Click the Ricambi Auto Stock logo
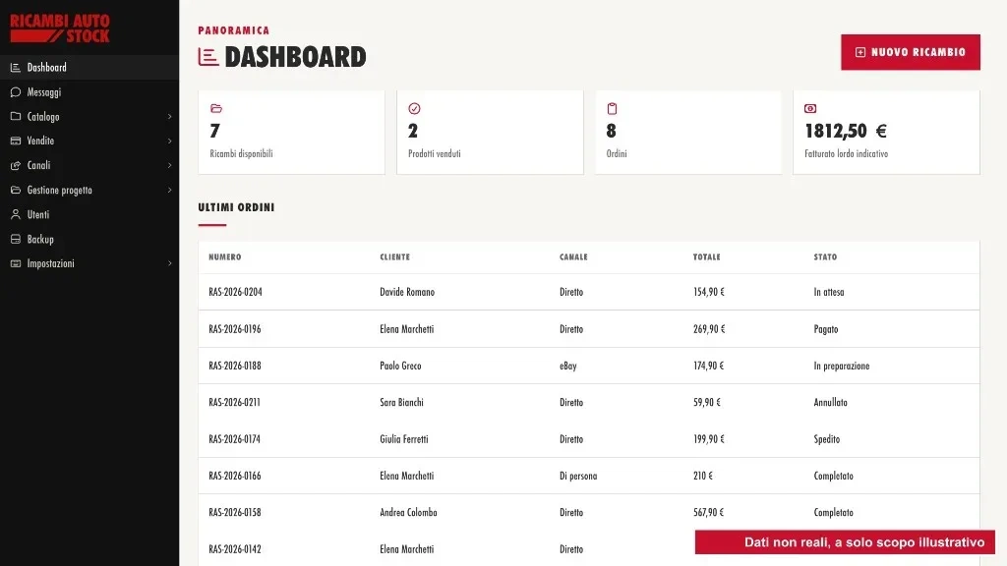The image size is (1007, 566). coord(60,28)
